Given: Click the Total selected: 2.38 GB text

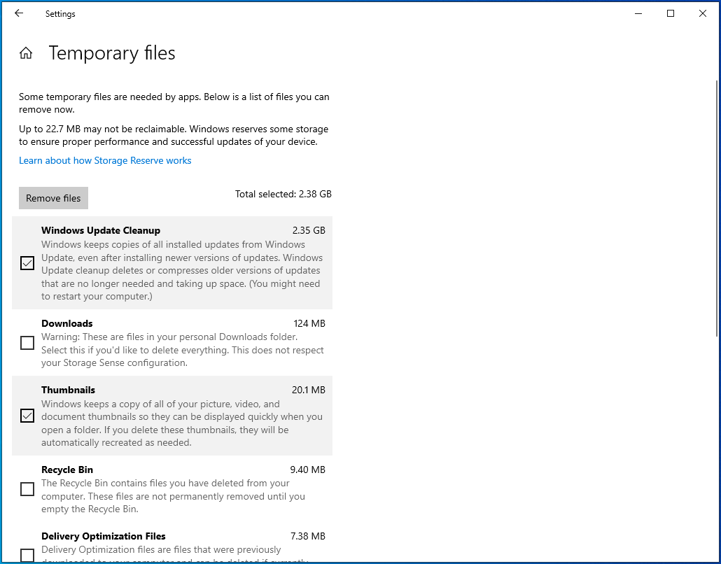Looking at the screenshot, I should 283,194.
